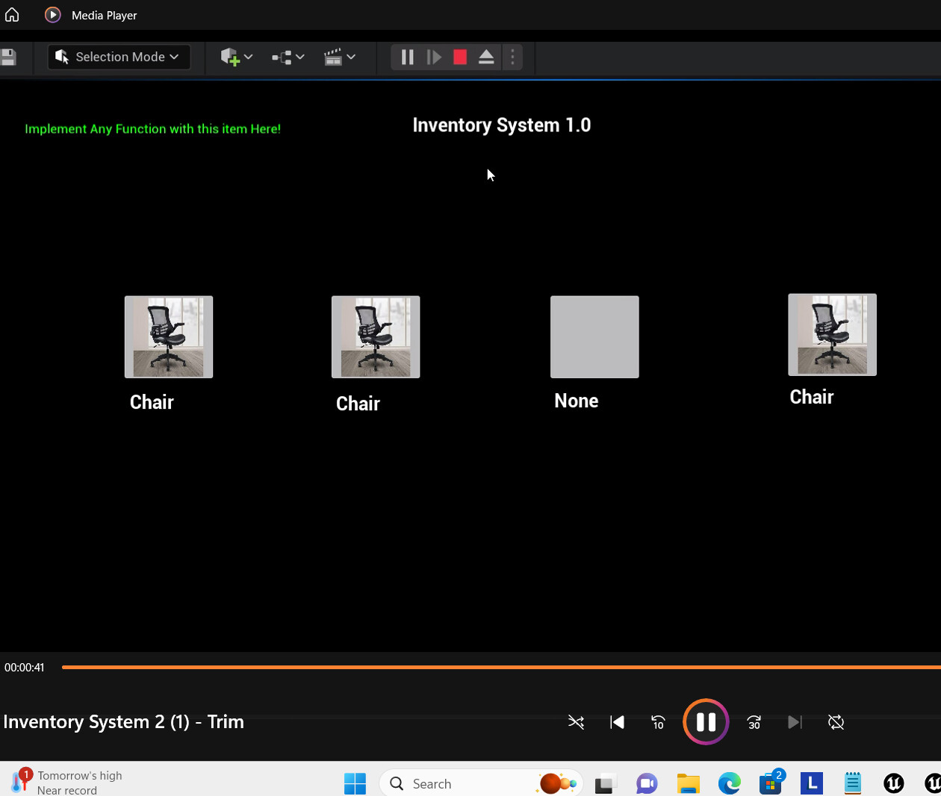Step forward one frame

434,57
